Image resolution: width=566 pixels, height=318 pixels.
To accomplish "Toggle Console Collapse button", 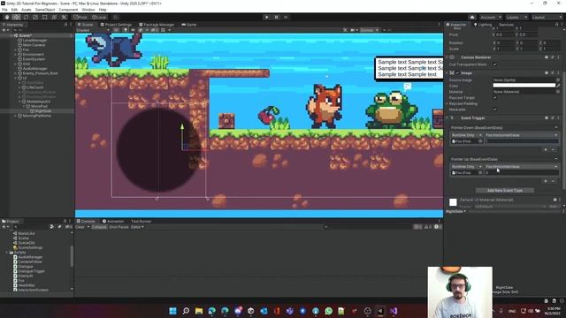I will click(99, 227).
